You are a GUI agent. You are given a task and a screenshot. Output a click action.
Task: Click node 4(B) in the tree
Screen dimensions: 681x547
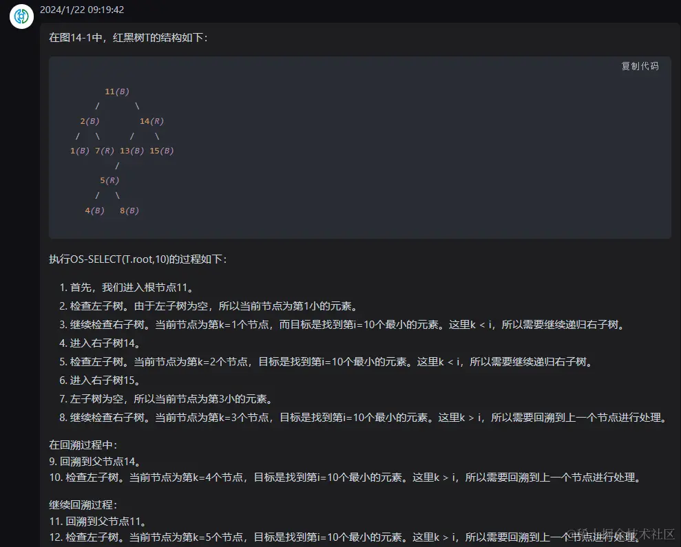[x=94, y=210]
